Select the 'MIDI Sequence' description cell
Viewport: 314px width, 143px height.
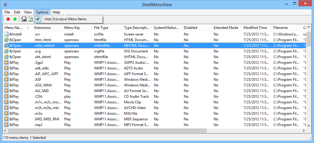click(x=136, y=119)
